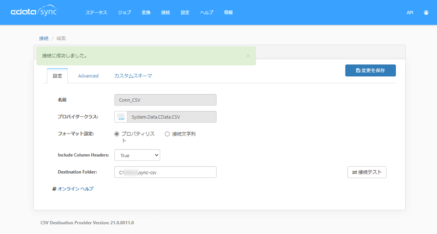Select the 設定 tab in form
This screenshot has width=437, height=234.
[58, 76]
